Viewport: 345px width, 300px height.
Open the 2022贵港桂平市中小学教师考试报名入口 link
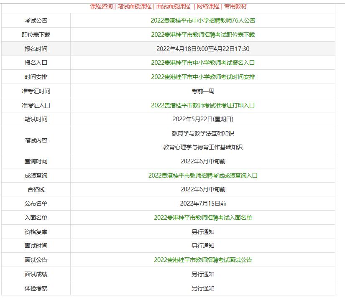pyautogui.click(x=204, y=63)
